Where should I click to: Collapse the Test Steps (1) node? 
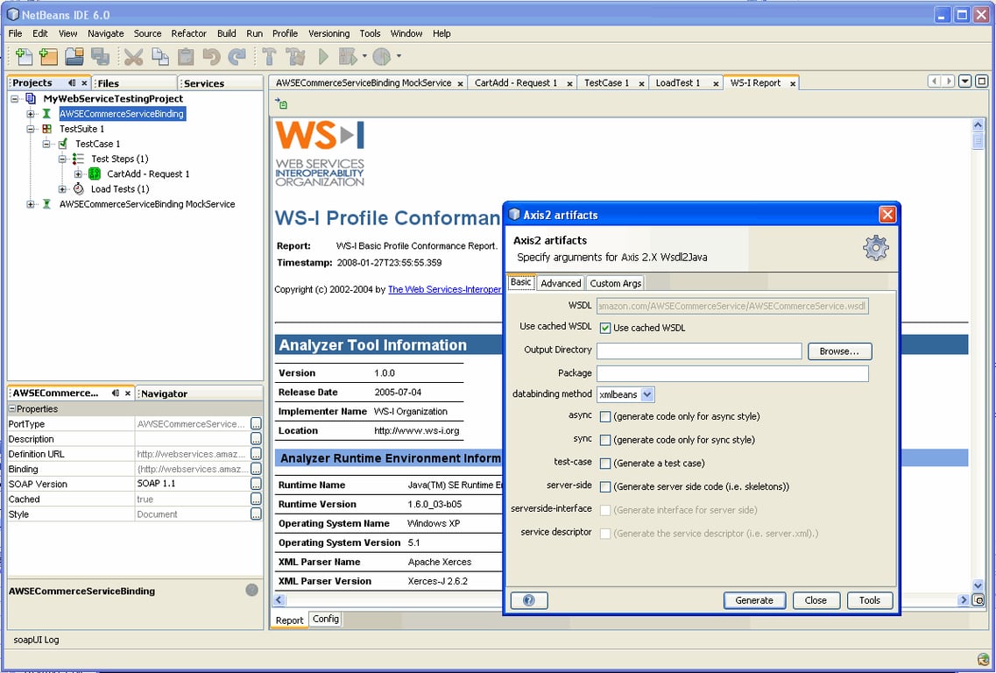62,159
